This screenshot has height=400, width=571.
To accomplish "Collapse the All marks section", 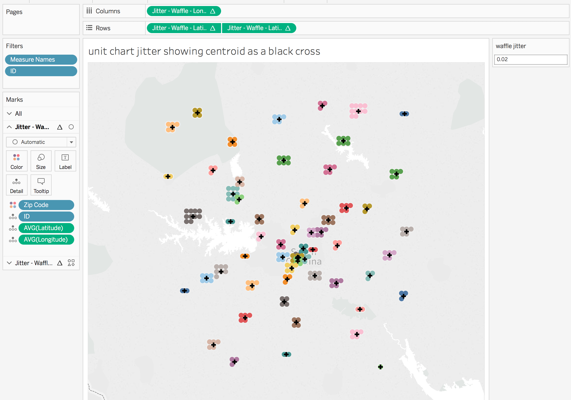I will coord(9,114).
